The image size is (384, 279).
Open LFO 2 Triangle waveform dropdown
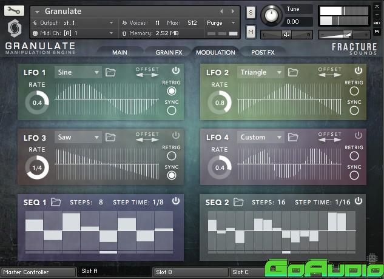pyautogui.click(x=261, y=72)
